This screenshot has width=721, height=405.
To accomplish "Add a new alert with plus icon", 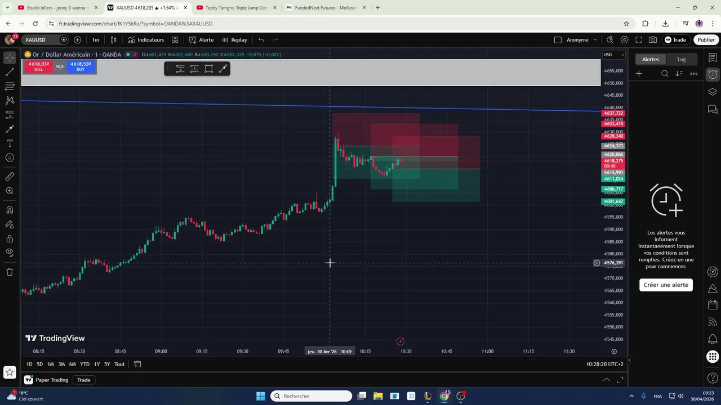I will (639, 74).
